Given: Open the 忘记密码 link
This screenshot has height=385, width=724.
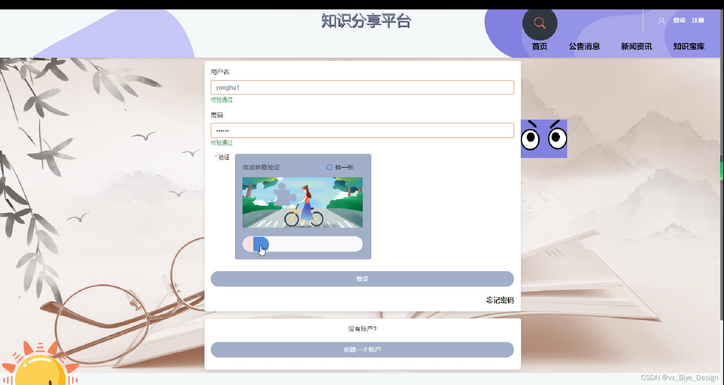Looking at the screenshot, I should [500, 300].
